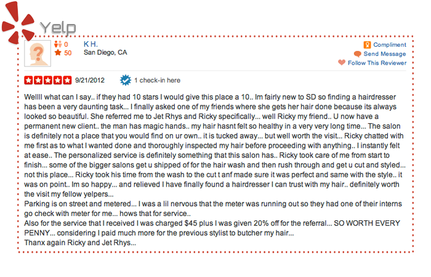431x277 pixels.
Task: Open the Send Message link
Action: click(385, 54)
